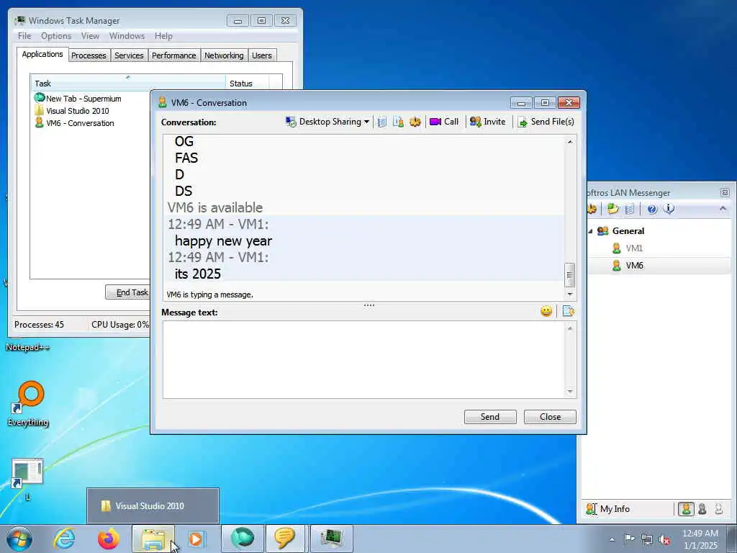
Task: Sort by Task column header
Action: point(128,84)
